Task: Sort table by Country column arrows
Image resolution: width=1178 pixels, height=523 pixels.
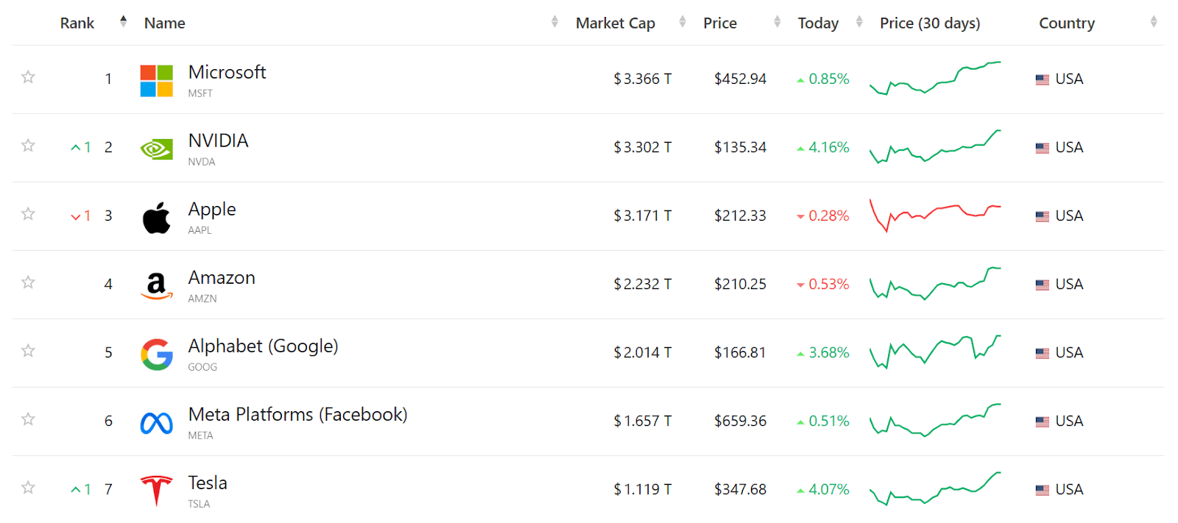Action: coord(1154,22)
